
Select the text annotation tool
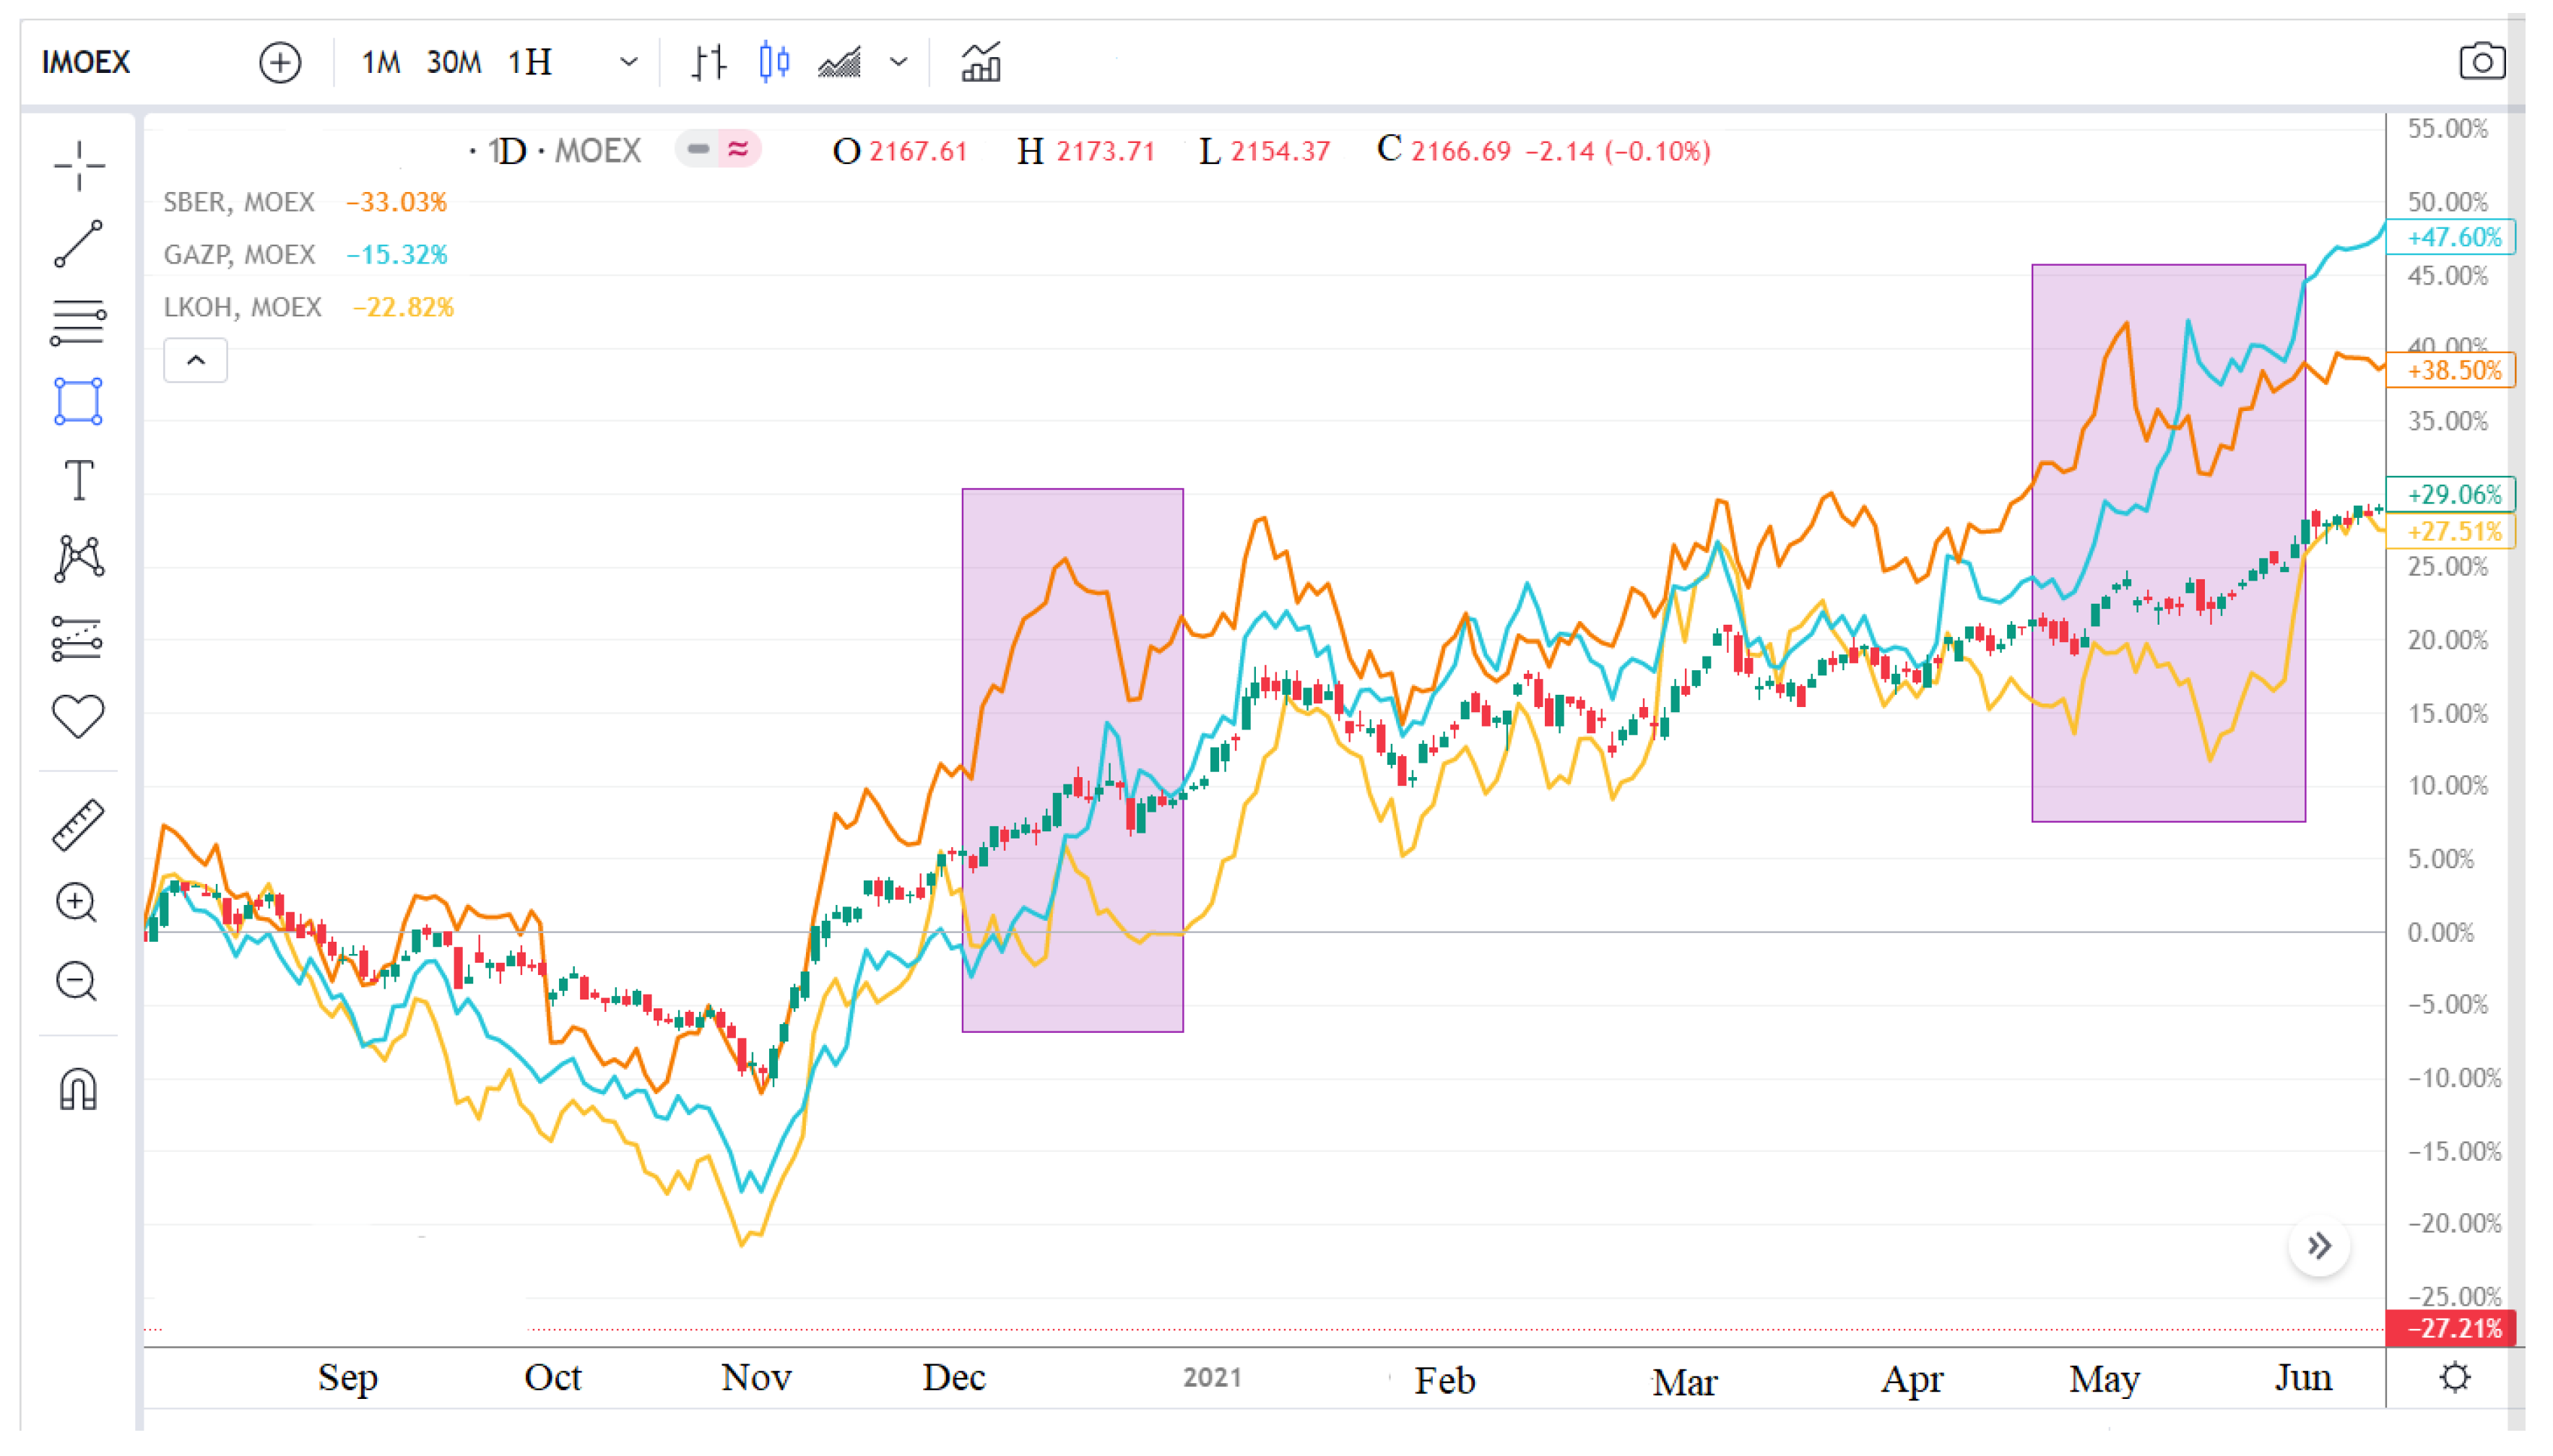pos(78,480)
